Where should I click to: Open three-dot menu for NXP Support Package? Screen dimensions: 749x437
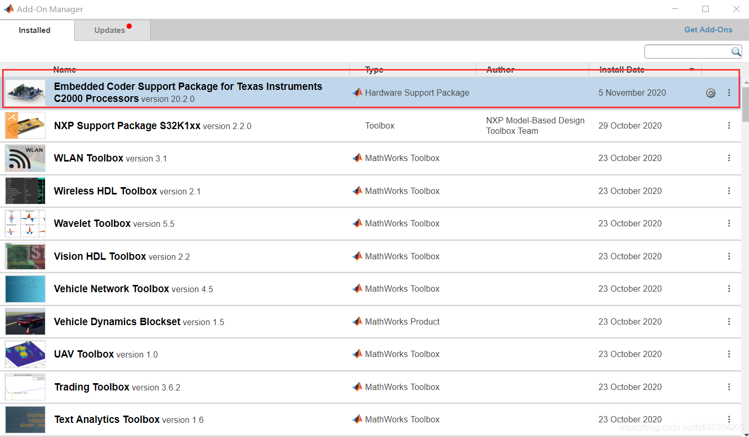729,125
